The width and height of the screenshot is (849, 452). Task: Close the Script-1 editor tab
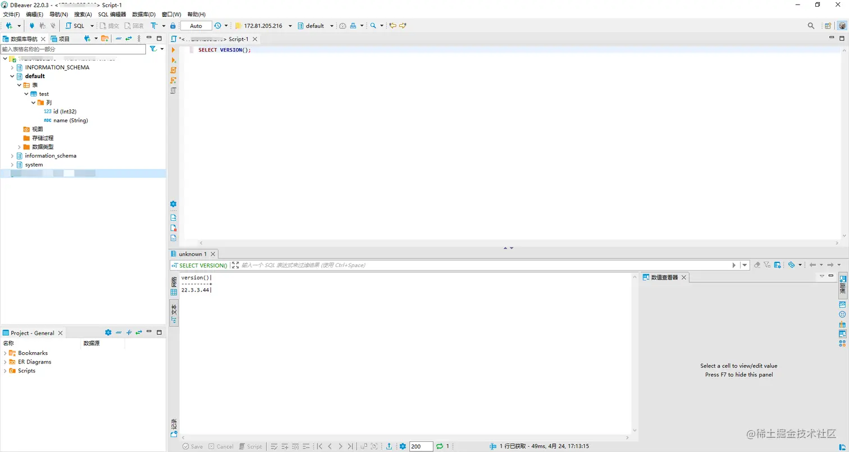point(255,39)
